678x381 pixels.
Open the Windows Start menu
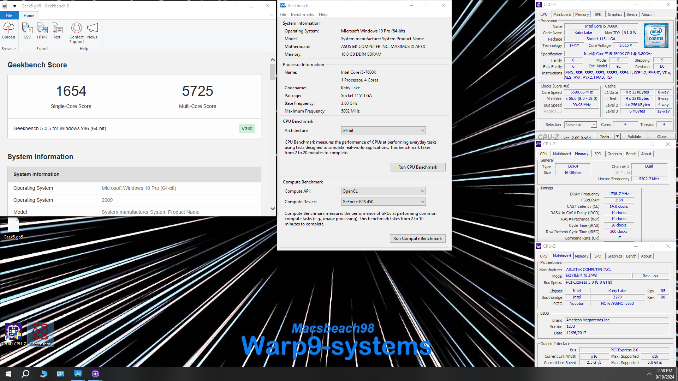(x=8, y=374)
